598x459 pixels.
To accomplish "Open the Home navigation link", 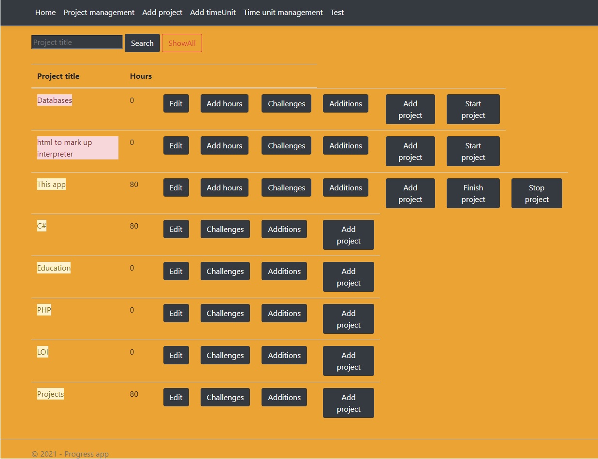I will tap(45, 13).
